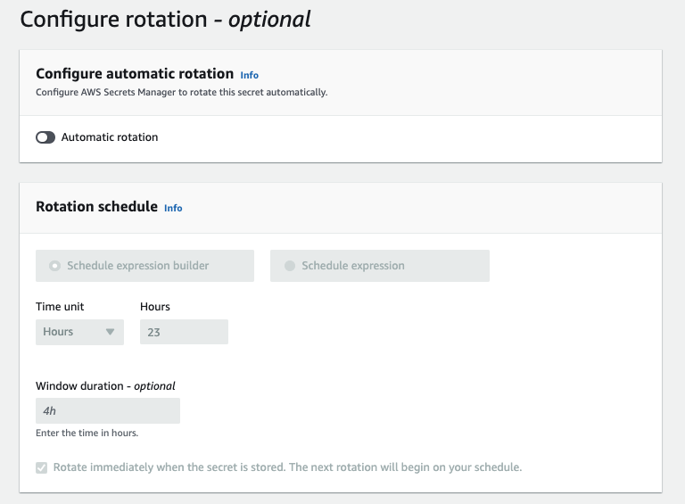Click the Automatic rotation label text
Viewport: 685px width, 504px height.
coord(110,137)
